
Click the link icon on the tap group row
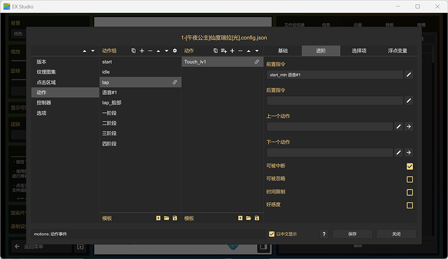coord(175,82)
